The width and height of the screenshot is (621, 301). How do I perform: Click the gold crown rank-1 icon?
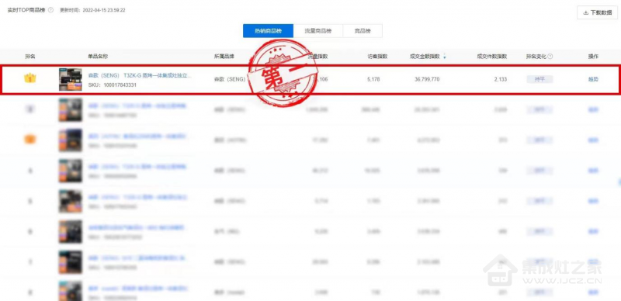pos(30,78)
